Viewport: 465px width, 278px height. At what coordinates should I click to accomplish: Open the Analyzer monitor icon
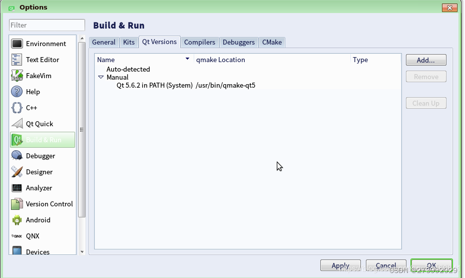(x=17, y=188)
